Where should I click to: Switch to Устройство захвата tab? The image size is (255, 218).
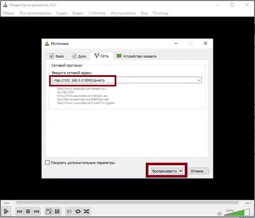[136, 56]
